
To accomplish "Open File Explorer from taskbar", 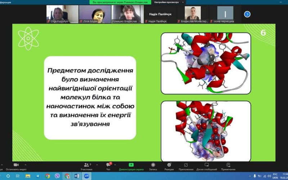I will (x=28, y=176).
